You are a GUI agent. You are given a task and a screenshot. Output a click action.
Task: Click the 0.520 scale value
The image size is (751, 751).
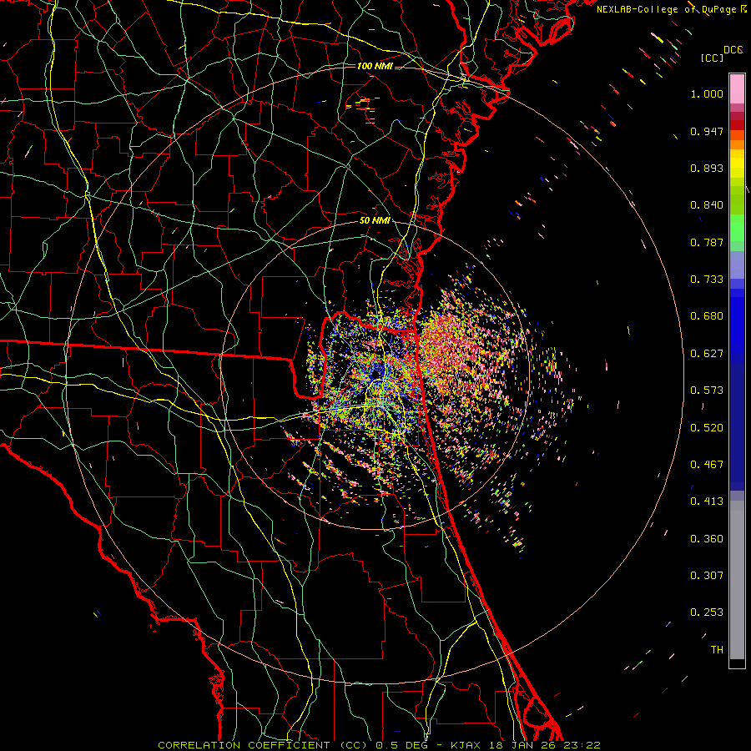707,428
